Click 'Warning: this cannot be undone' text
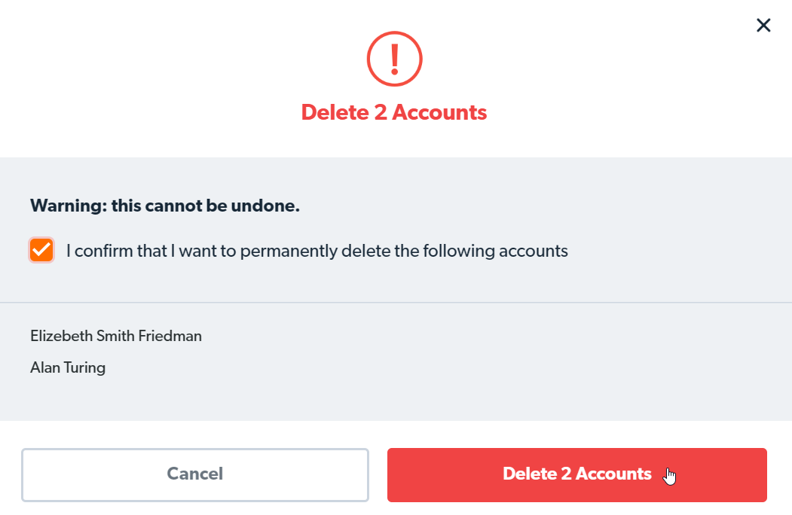Image resolution: width=792 pixels, height=515 pixels. [165, 206]
